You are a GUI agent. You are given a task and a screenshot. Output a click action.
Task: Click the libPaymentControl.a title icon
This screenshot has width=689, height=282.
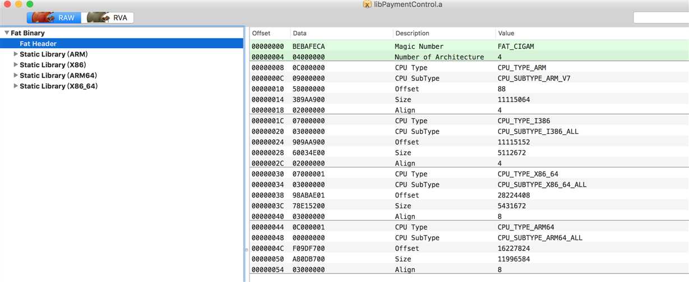pos(367,4)
